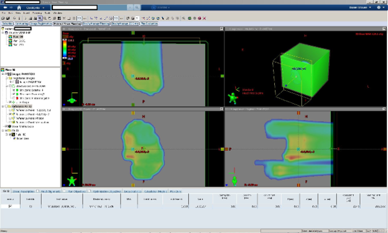Select the highlighted zoom tool in the toolbar
The image size is (388, 233).
[40, 18]
